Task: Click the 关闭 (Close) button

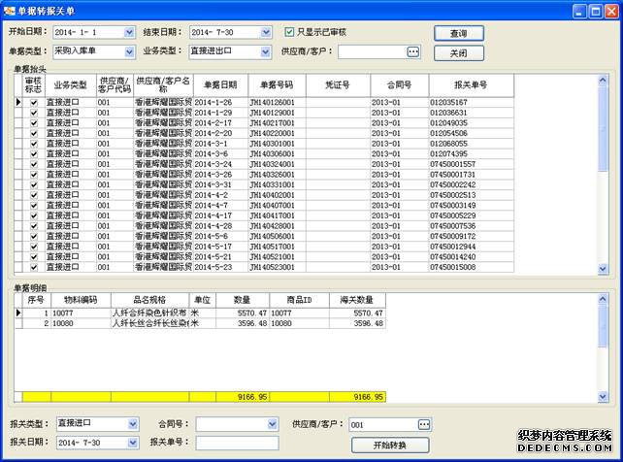Action: (x=458, y=52)
